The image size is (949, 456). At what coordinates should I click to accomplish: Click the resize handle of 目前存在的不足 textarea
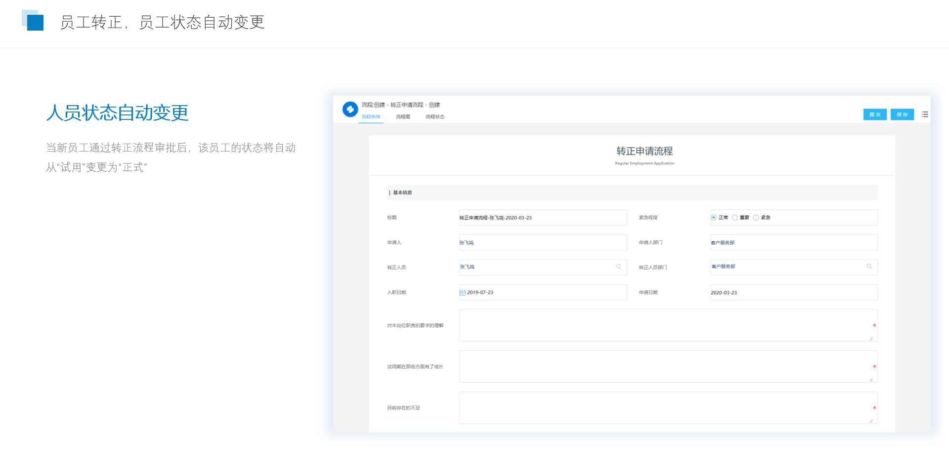click(871, 421)
